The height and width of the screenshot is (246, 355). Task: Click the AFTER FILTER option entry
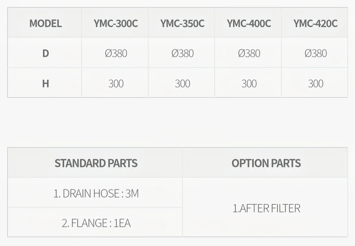click(266, 208)
